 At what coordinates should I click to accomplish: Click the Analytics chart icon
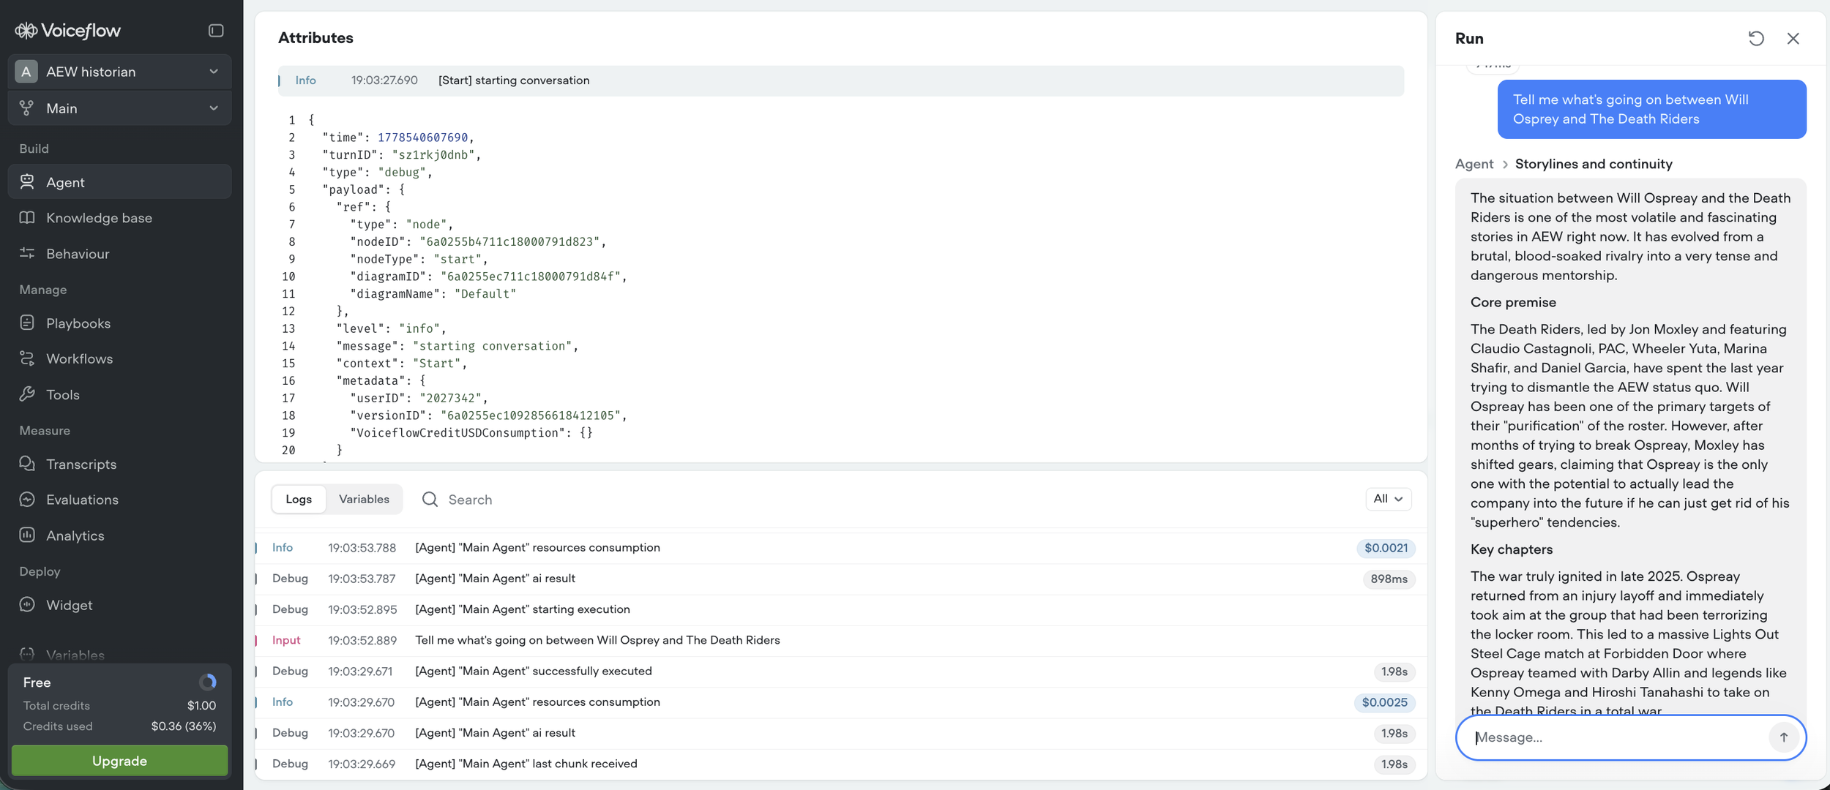pyautogui.click(x=27, y=535)
